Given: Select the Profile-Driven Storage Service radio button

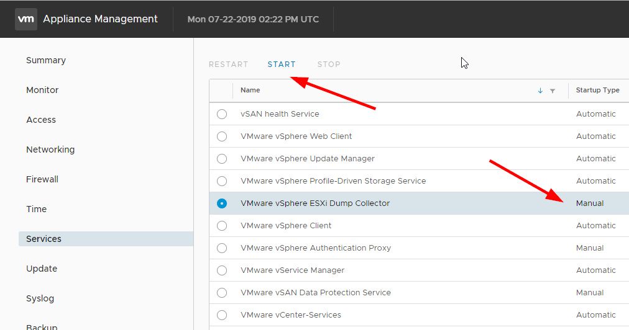Looking at the screenshot, I should (222, 181).
